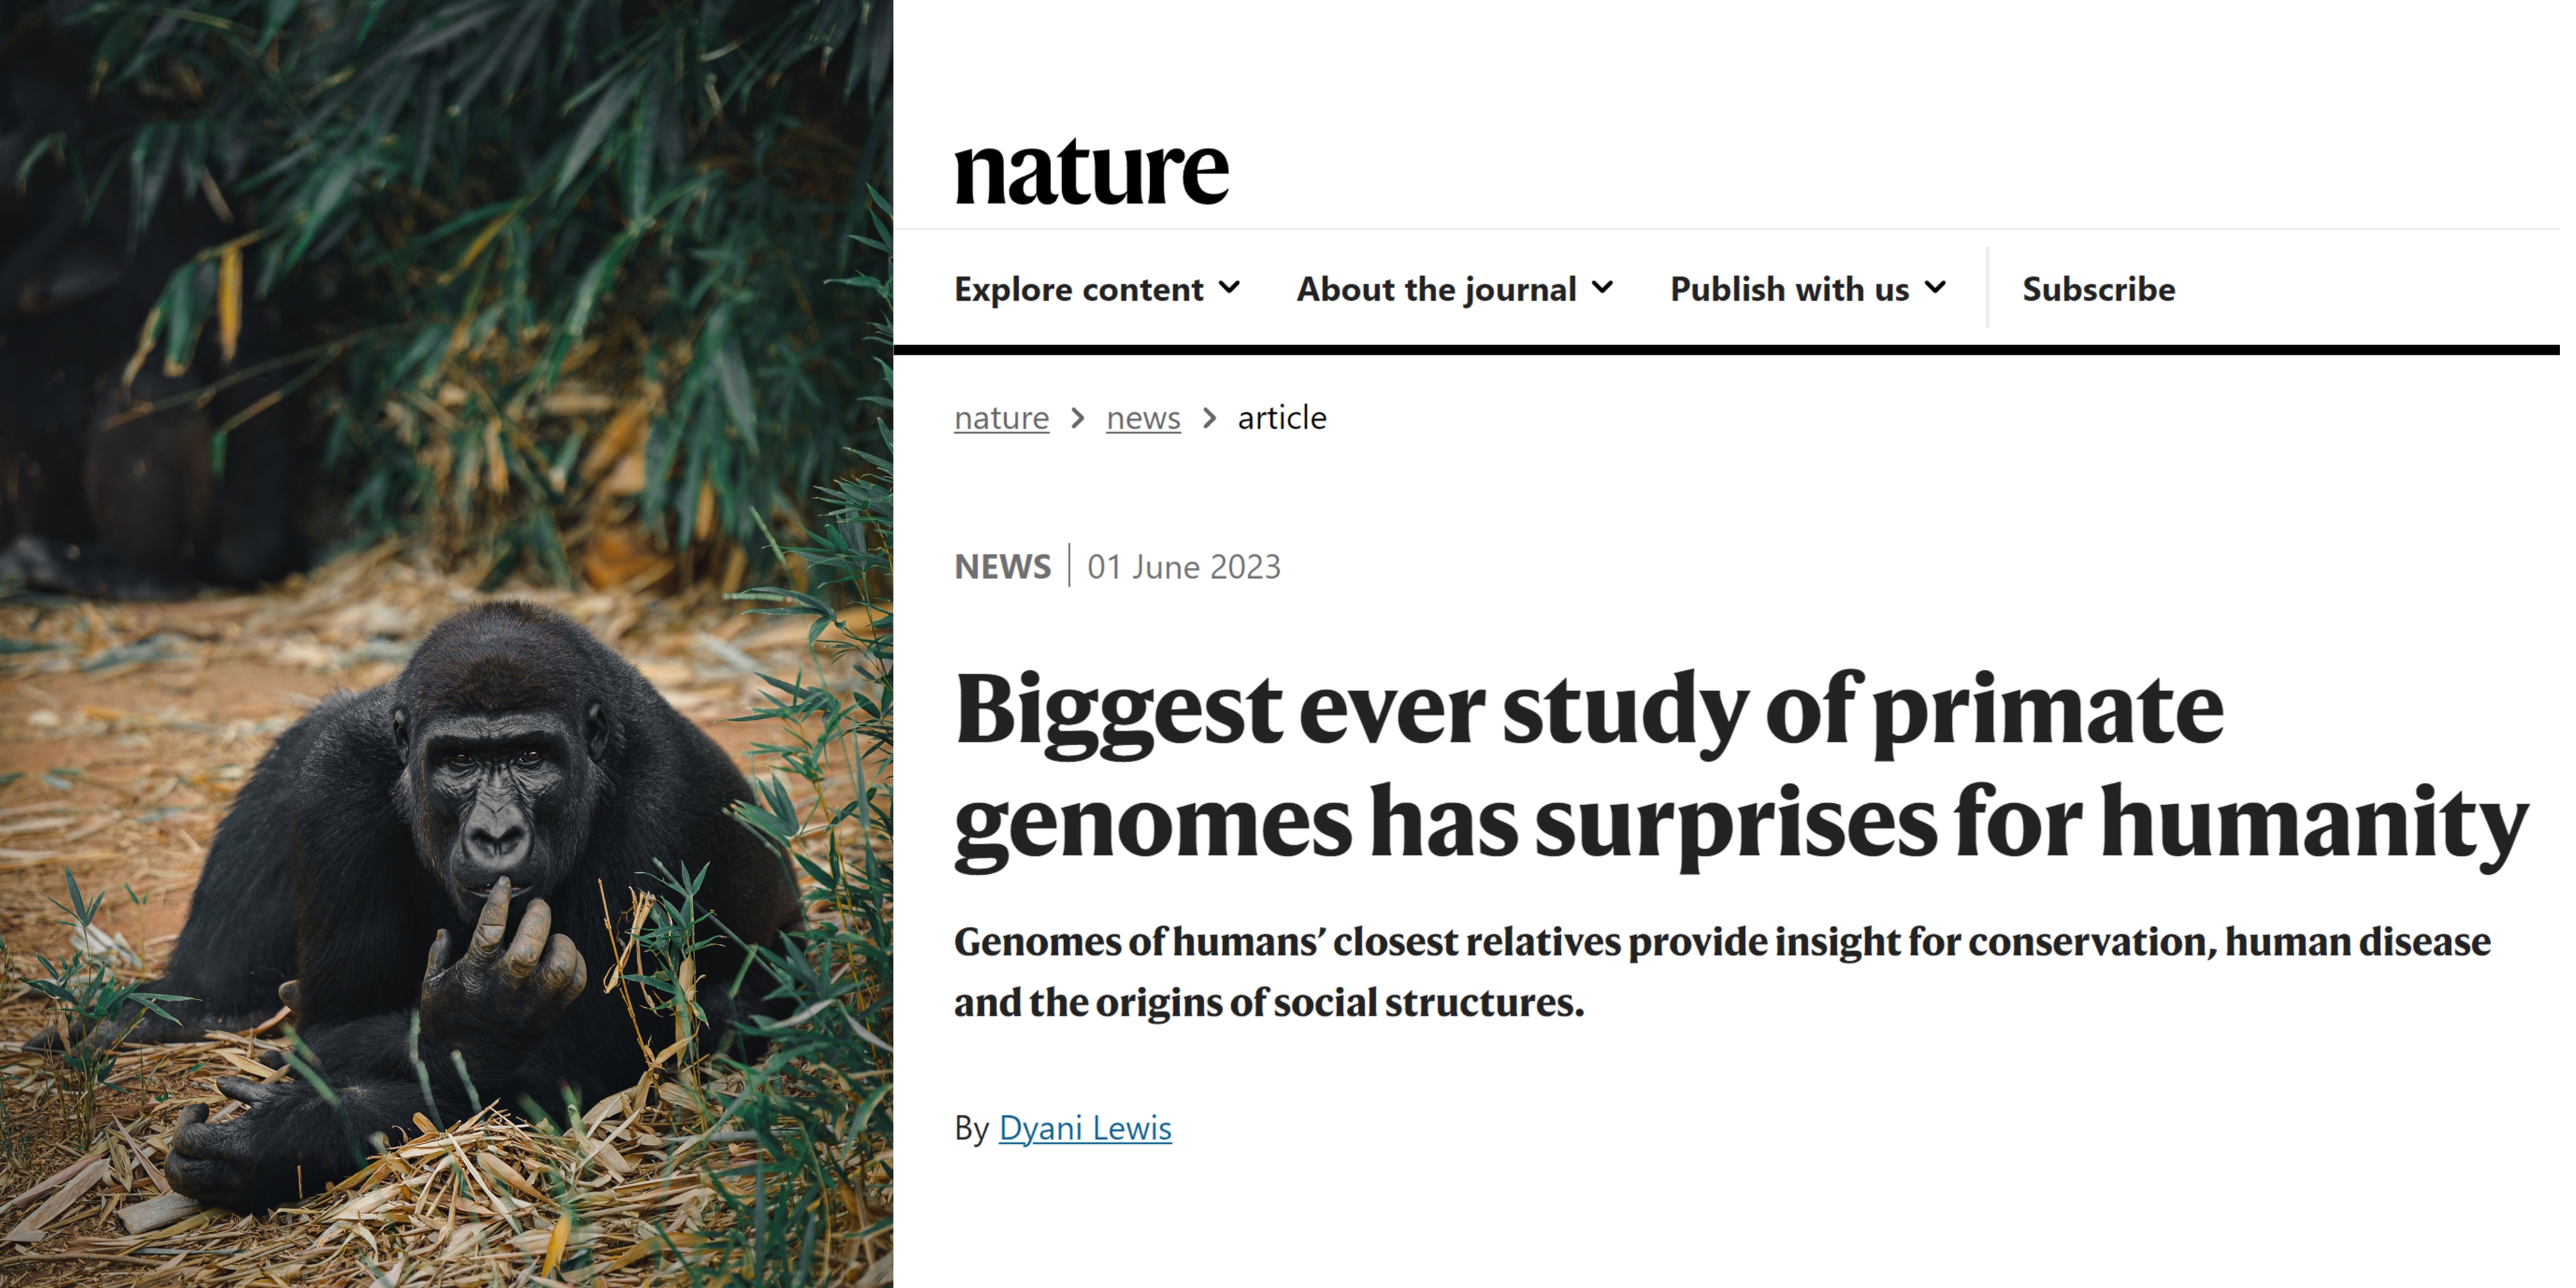The height and width of the screenshot is (1288, 2576).
Task: Click the breadcrumb arrow between nature and news
Action: [x=1078, y=417]
